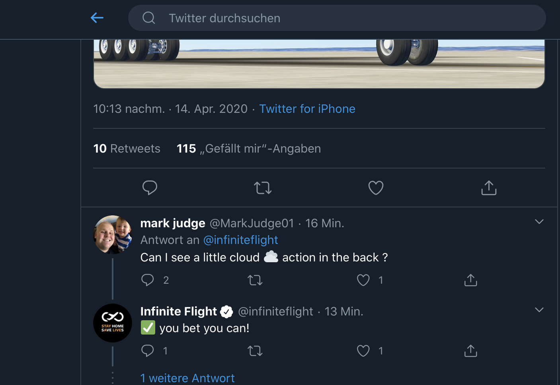Focus the 'Twitter durchsuchen' search field

(318, 18)
